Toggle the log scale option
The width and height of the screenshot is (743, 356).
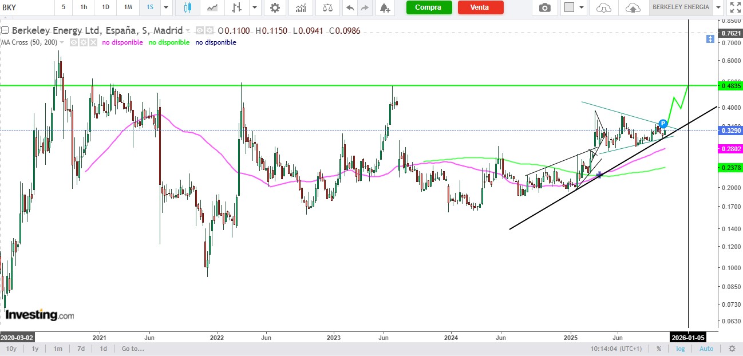680,349
